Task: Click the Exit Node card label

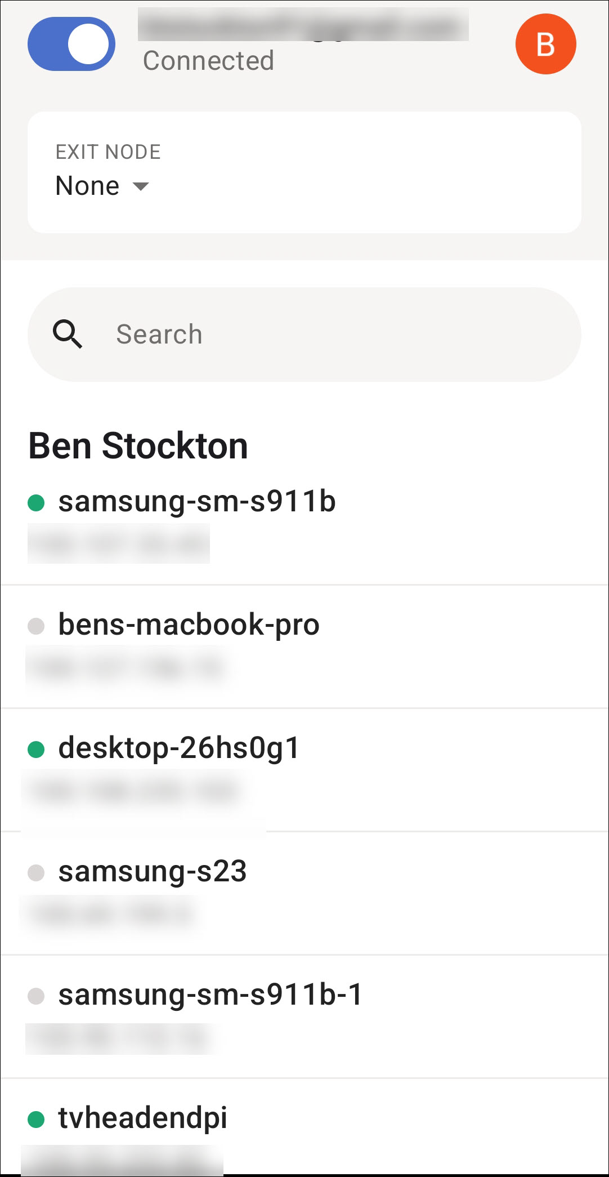Action: click(x=108, y=152)
